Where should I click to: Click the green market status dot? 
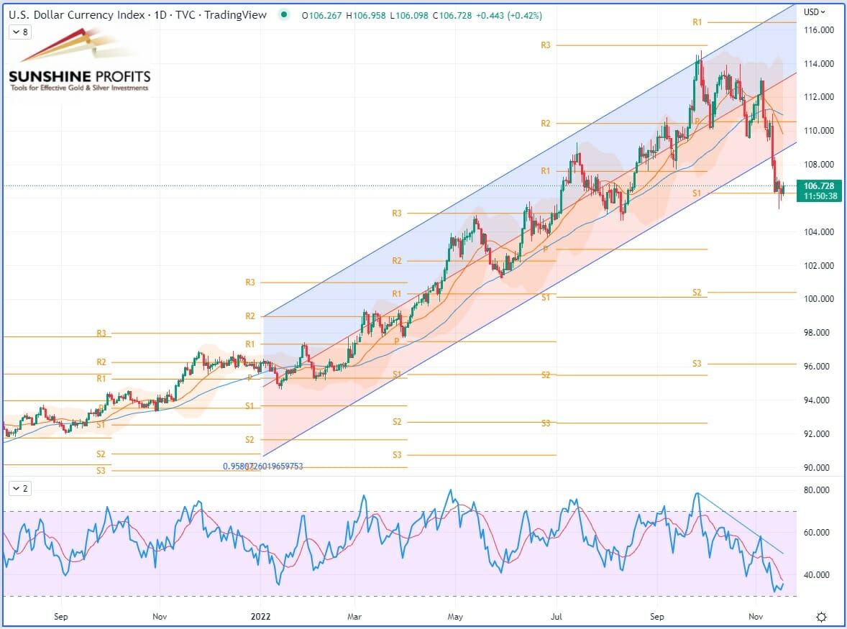[286, 15]
